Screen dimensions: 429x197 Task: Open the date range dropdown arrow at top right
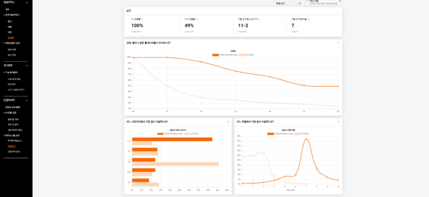tap(340, 1)
